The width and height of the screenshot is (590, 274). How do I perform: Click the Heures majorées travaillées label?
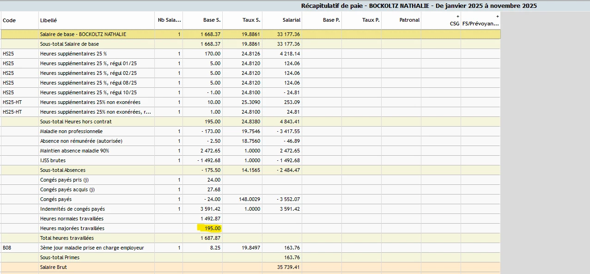point(72,228)
